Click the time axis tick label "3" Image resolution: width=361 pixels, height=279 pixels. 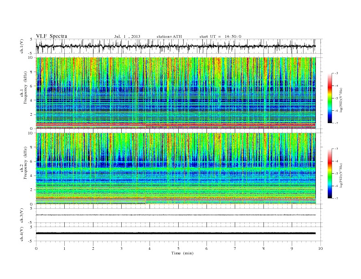tap(121, 248)
